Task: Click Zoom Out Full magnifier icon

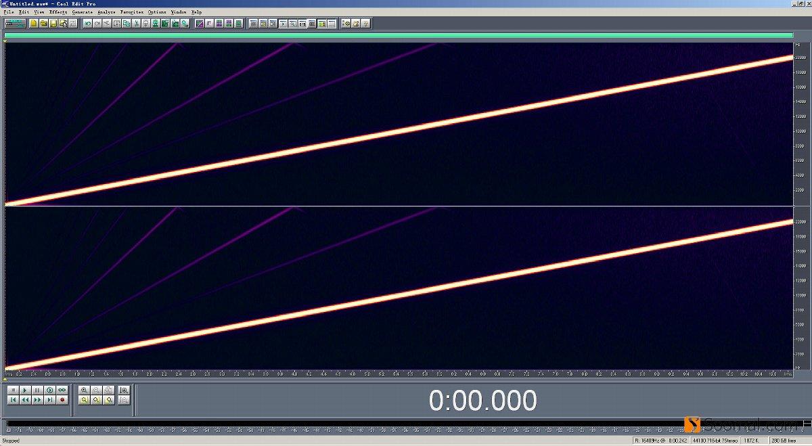Action: tap(108, 391)
